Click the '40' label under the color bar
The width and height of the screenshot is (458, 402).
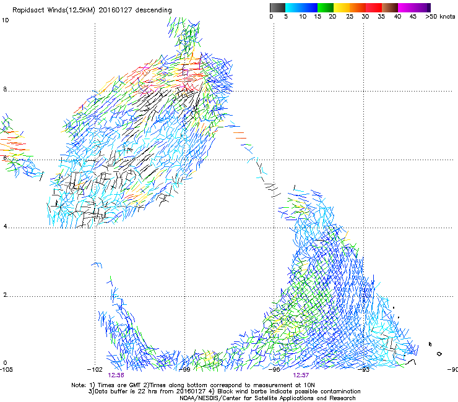tap(397, 17)
